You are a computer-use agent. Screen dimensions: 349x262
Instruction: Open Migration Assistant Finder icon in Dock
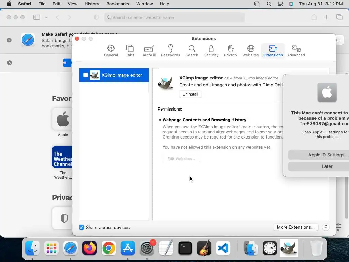pyautogui.click(x=251, y=248)
